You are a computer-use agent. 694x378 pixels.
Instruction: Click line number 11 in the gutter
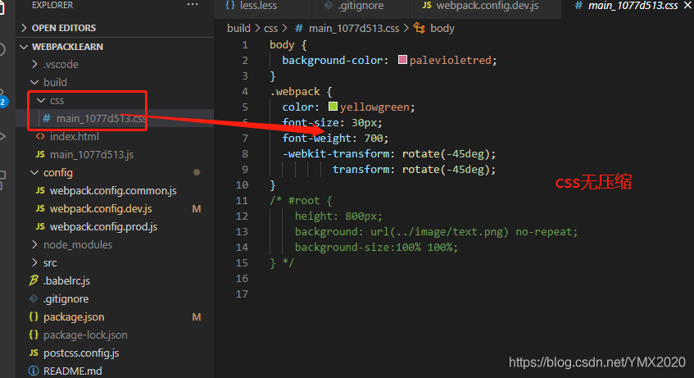[x=242, y=201]
